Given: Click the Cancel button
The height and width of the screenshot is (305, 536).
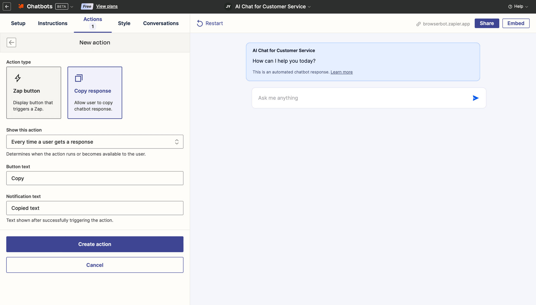Looking at the screenshot, I should click(95, 265).
